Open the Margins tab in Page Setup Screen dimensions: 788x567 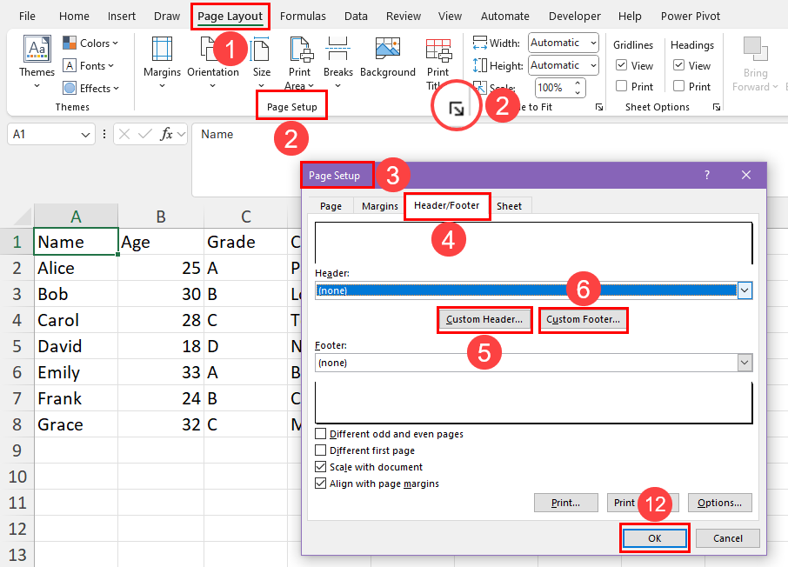pyautogui.click(x=379, y=206)
